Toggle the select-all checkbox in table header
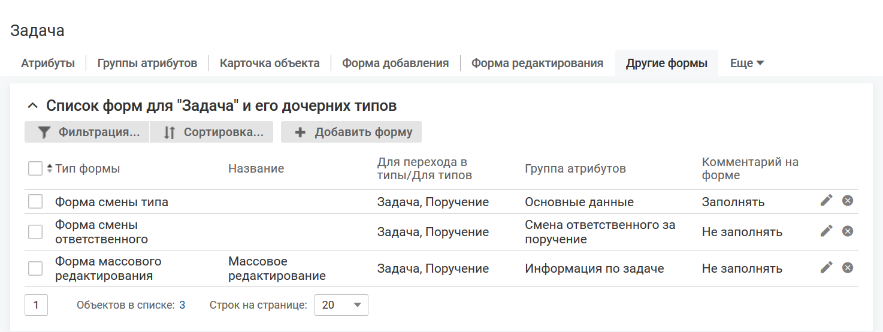Screen dimensions: 883x332 tap(35, 169)
